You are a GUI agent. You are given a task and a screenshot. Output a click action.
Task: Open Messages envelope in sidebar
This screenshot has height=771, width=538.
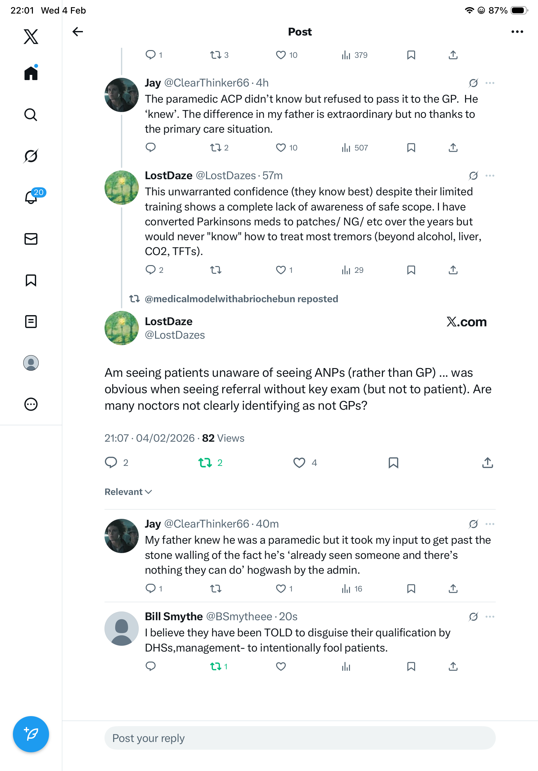(x=31, y=239)
